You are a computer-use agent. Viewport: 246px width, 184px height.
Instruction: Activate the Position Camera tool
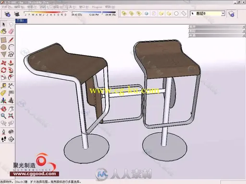tap(4, 132)
